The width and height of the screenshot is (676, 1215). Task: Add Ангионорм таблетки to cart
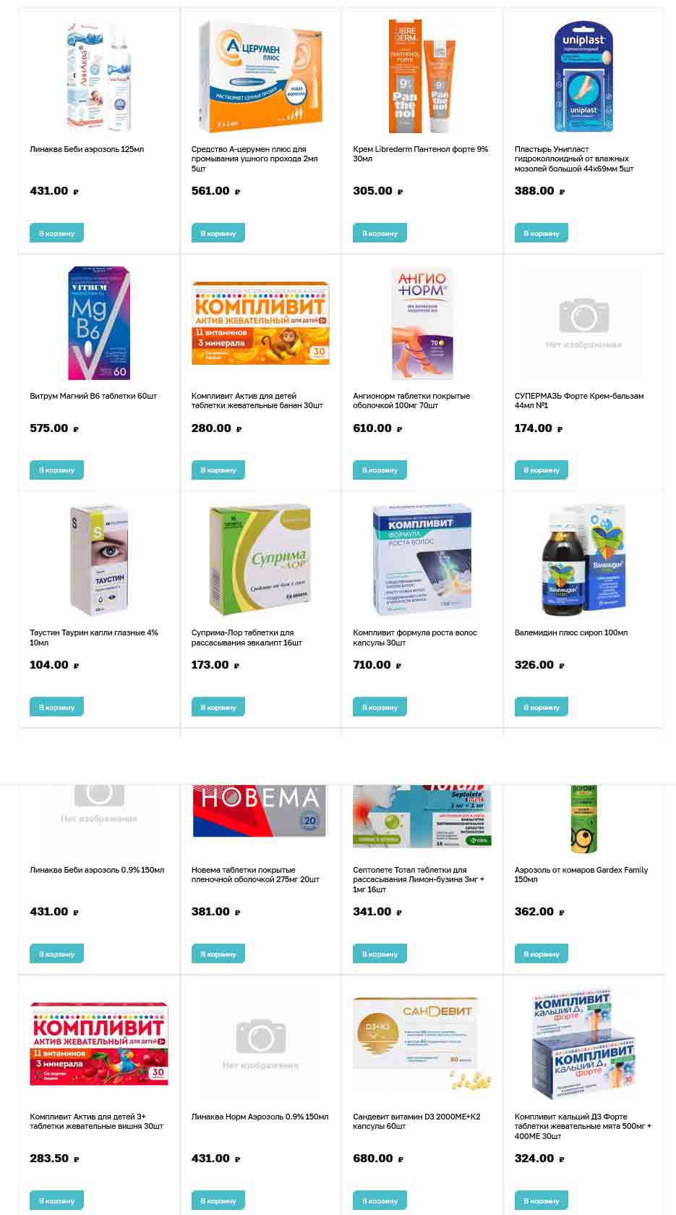380,470
